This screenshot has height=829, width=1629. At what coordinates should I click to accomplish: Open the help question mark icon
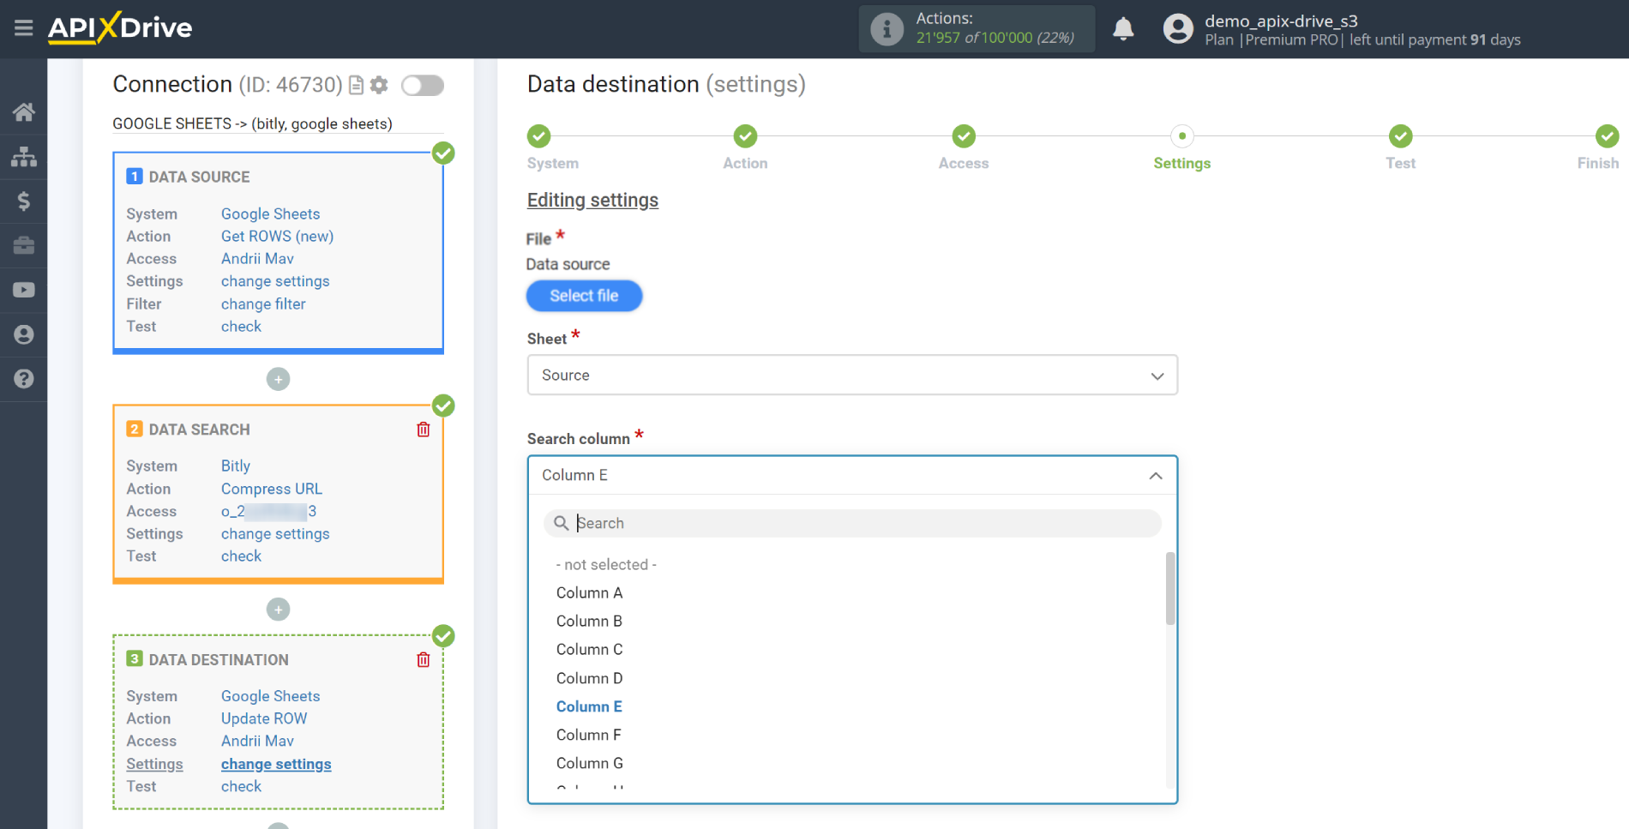tap(24, 379)
